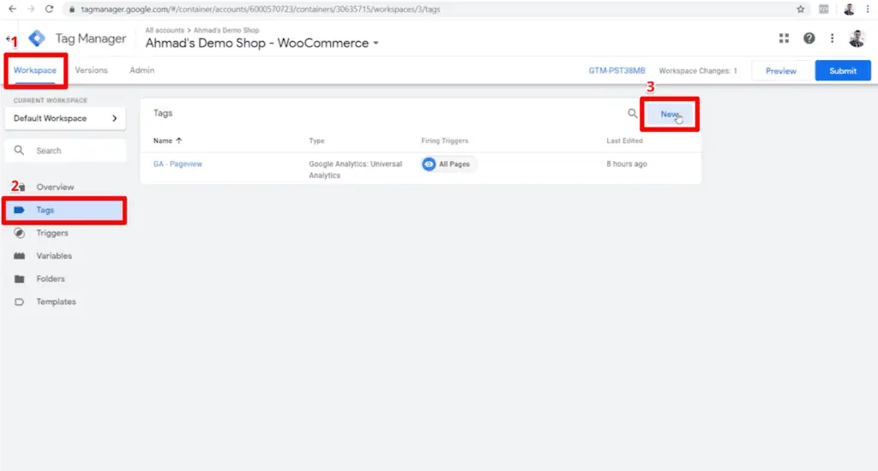Screen dimensions: 878x471
Task: Click the browser extension icon near star
Action: (x=824, y=9)
